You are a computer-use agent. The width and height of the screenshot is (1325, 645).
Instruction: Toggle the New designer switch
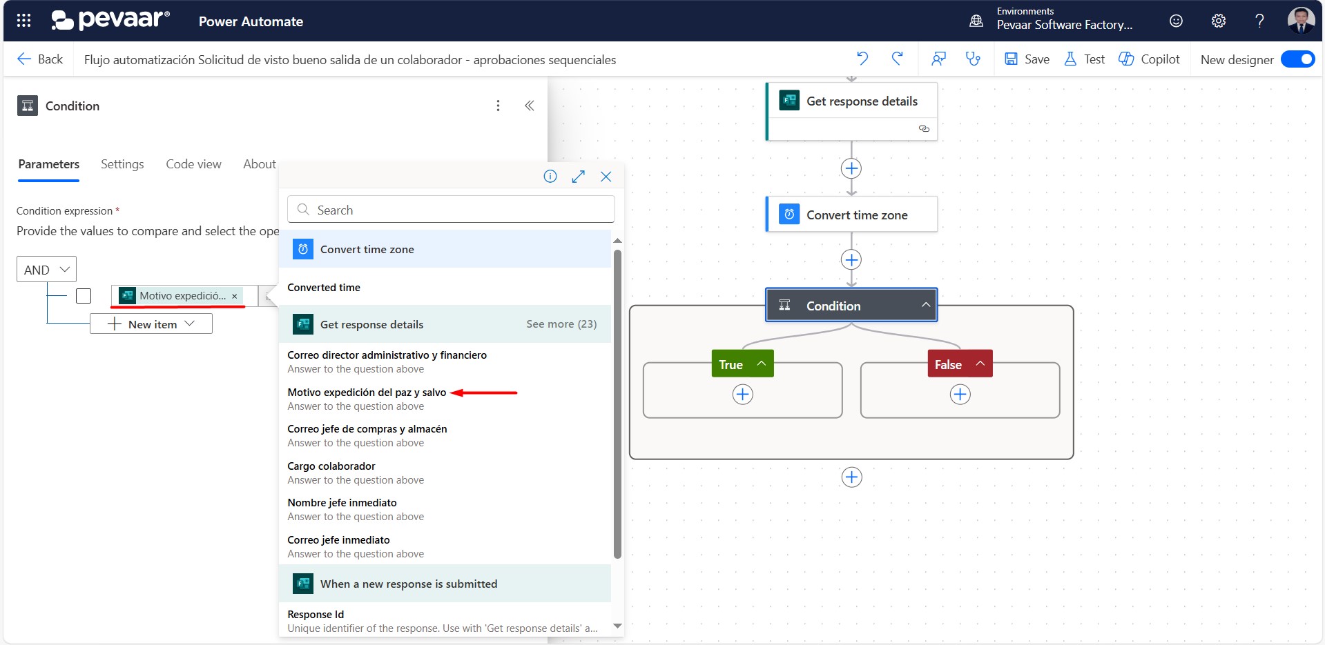point(1297,59)
